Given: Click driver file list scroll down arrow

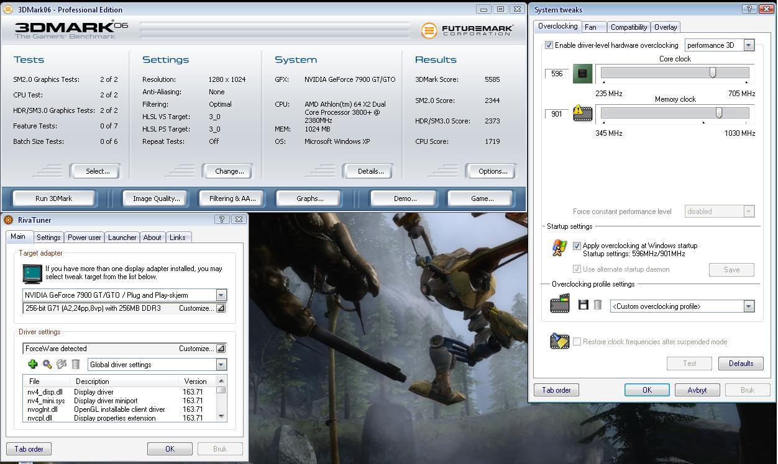Looking at the screenshot, I should click(x=221, y=416).
